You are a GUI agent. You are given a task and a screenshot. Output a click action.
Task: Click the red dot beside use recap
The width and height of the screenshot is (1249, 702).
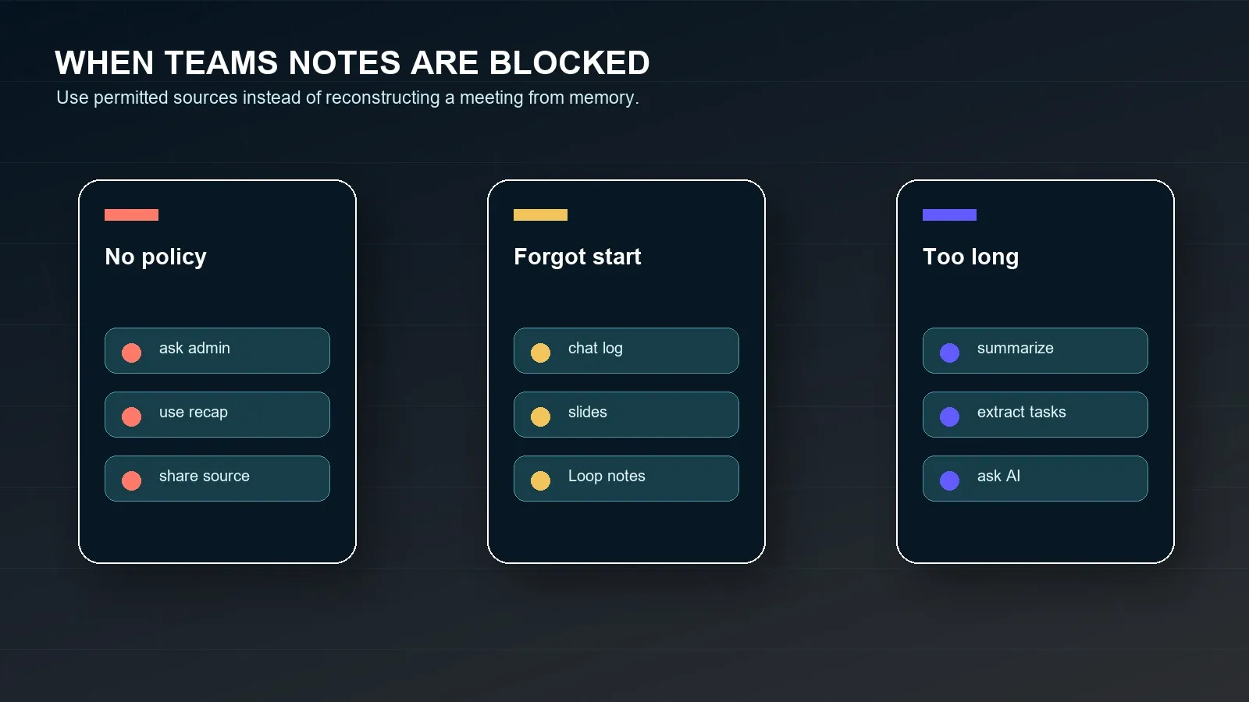(x=131, y=417)
